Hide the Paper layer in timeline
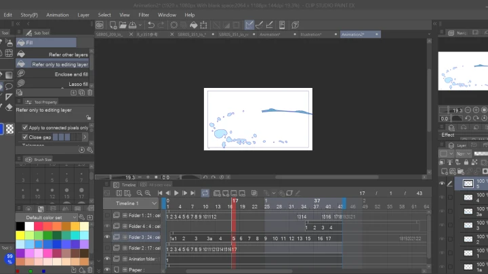This screenshot has height=274, width=488. (107, 270)
